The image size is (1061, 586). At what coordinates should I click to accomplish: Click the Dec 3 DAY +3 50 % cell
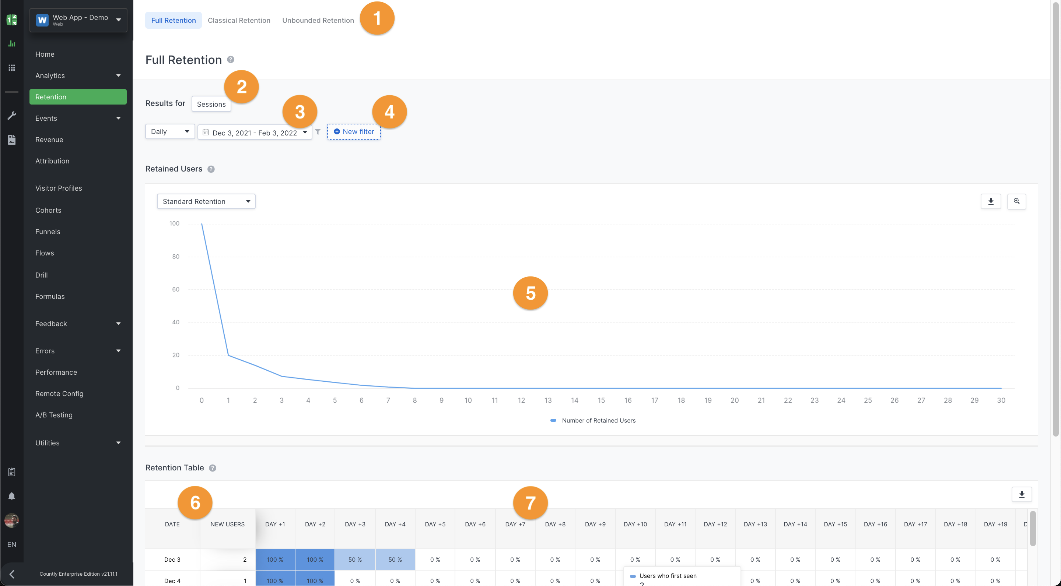[355, 559]
